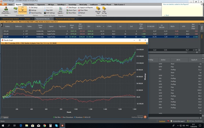The width and height of the screenshot is (204, 128).
Task: Click the report table vertical scrollbar down arrow
Action: click(x=199, y=50)
